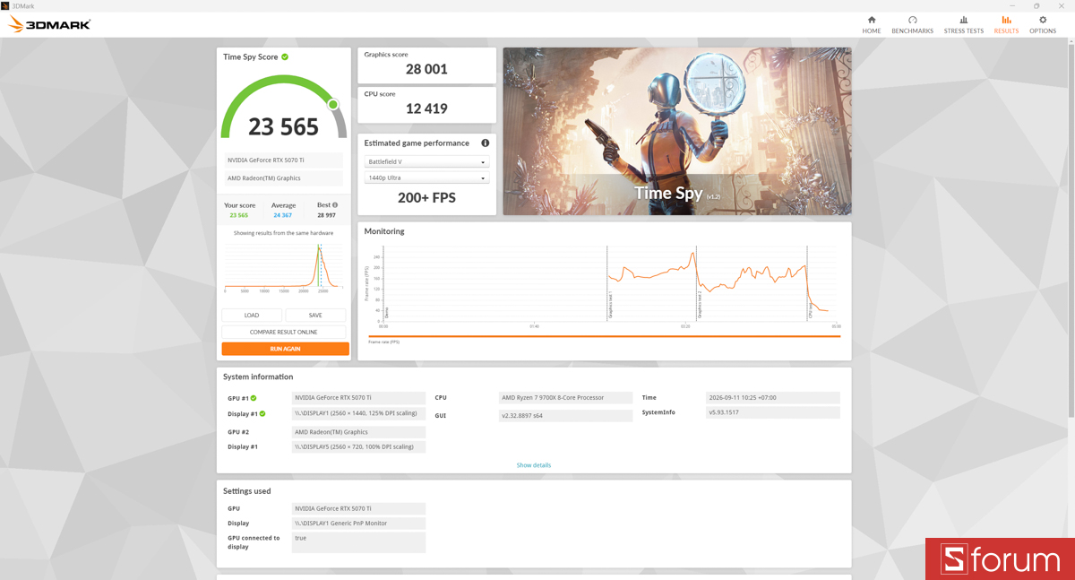Click the green score gauge indicator dot
Image resolution: width=1075 pixels, height=580 pixels.
click(x=332, y=105)
